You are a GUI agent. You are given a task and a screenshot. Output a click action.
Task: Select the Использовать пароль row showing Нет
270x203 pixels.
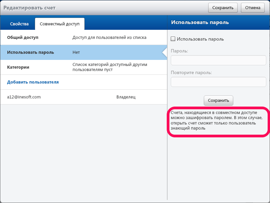click(x=84, y=52)
